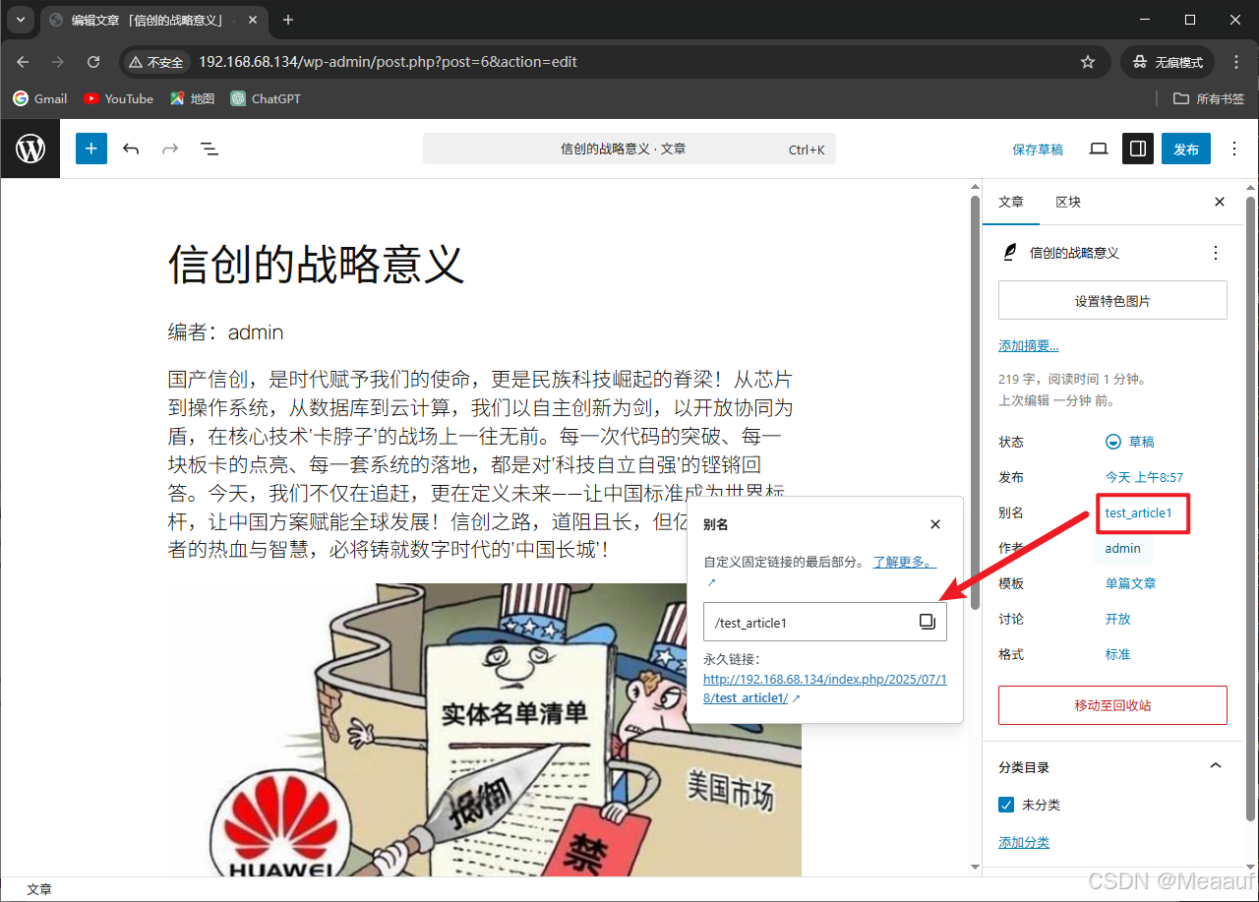Click the 添加摘要 link
Screen dimensions: 1259x902
pos(1029,345)
